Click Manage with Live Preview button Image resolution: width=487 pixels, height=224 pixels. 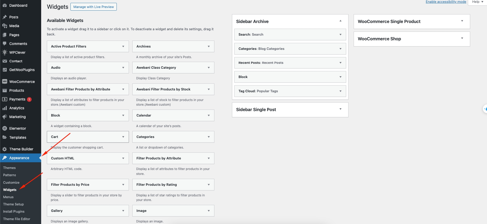click(93, 7)
